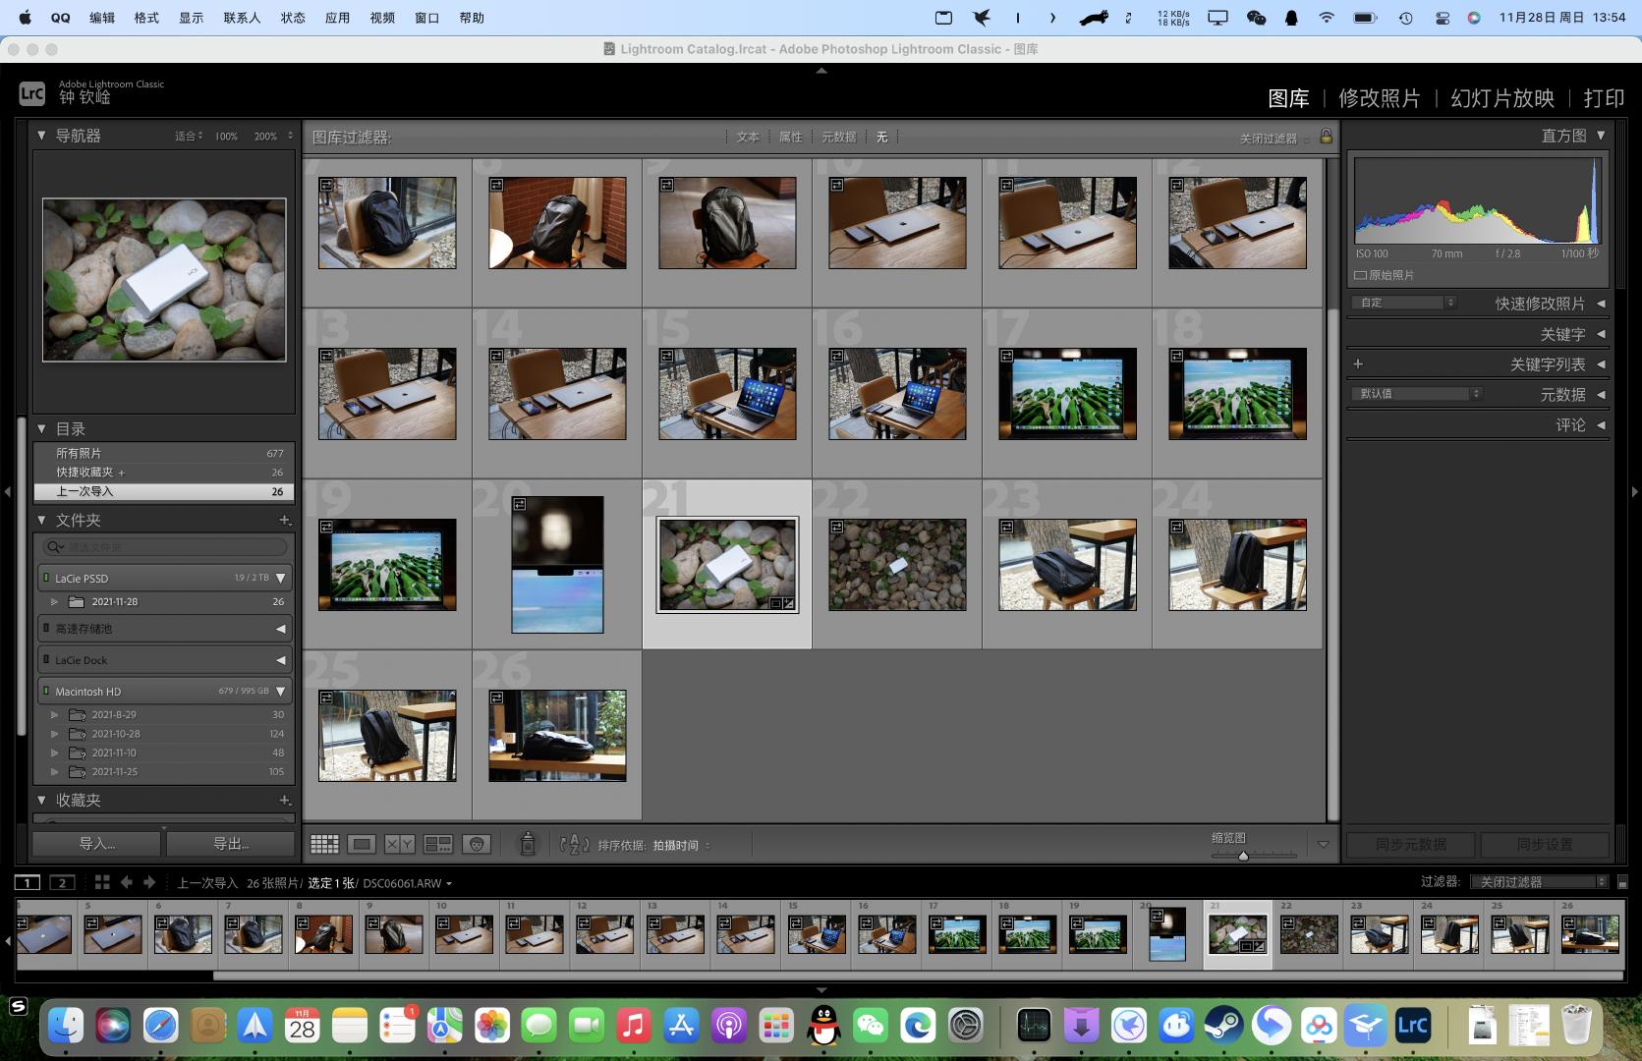Screen dimensions: 1642x1061
Task: Click the 导入... button
Action: click(96, 844)
